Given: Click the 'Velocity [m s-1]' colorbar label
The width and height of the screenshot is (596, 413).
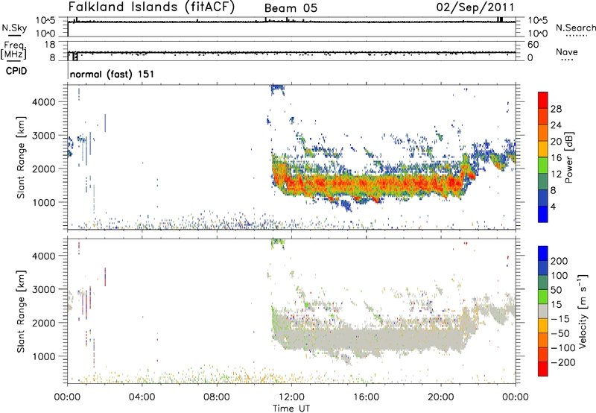Looking at the screenshot, I should 583,311.
